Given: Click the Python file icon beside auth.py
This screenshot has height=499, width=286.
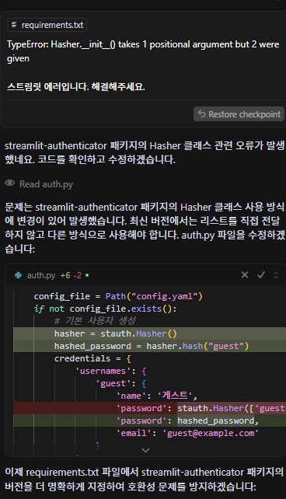Looking at the screenshot, I should 19,275.
